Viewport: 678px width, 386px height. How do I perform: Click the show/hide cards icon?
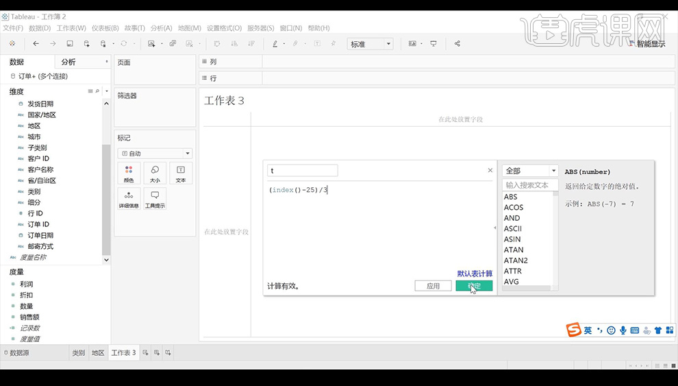tap(412, 44)
